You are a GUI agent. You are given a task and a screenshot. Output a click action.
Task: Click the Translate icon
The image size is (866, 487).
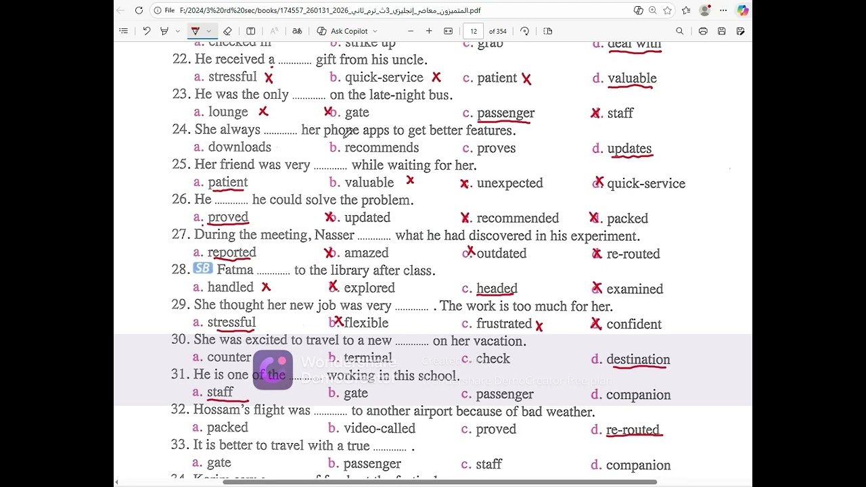297,31
